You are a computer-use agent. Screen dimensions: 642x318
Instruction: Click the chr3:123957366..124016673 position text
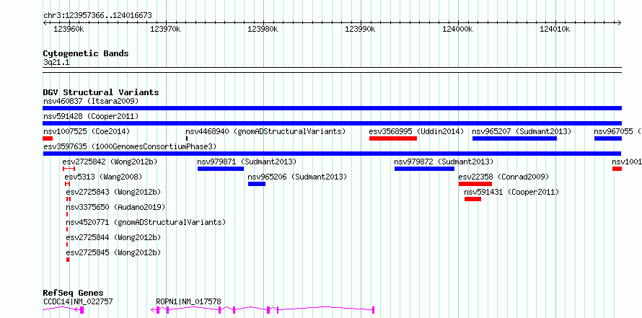coord(97,16)
